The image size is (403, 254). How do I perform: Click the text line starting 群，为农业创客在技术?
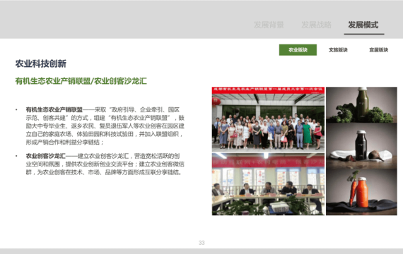click(103, 172)
